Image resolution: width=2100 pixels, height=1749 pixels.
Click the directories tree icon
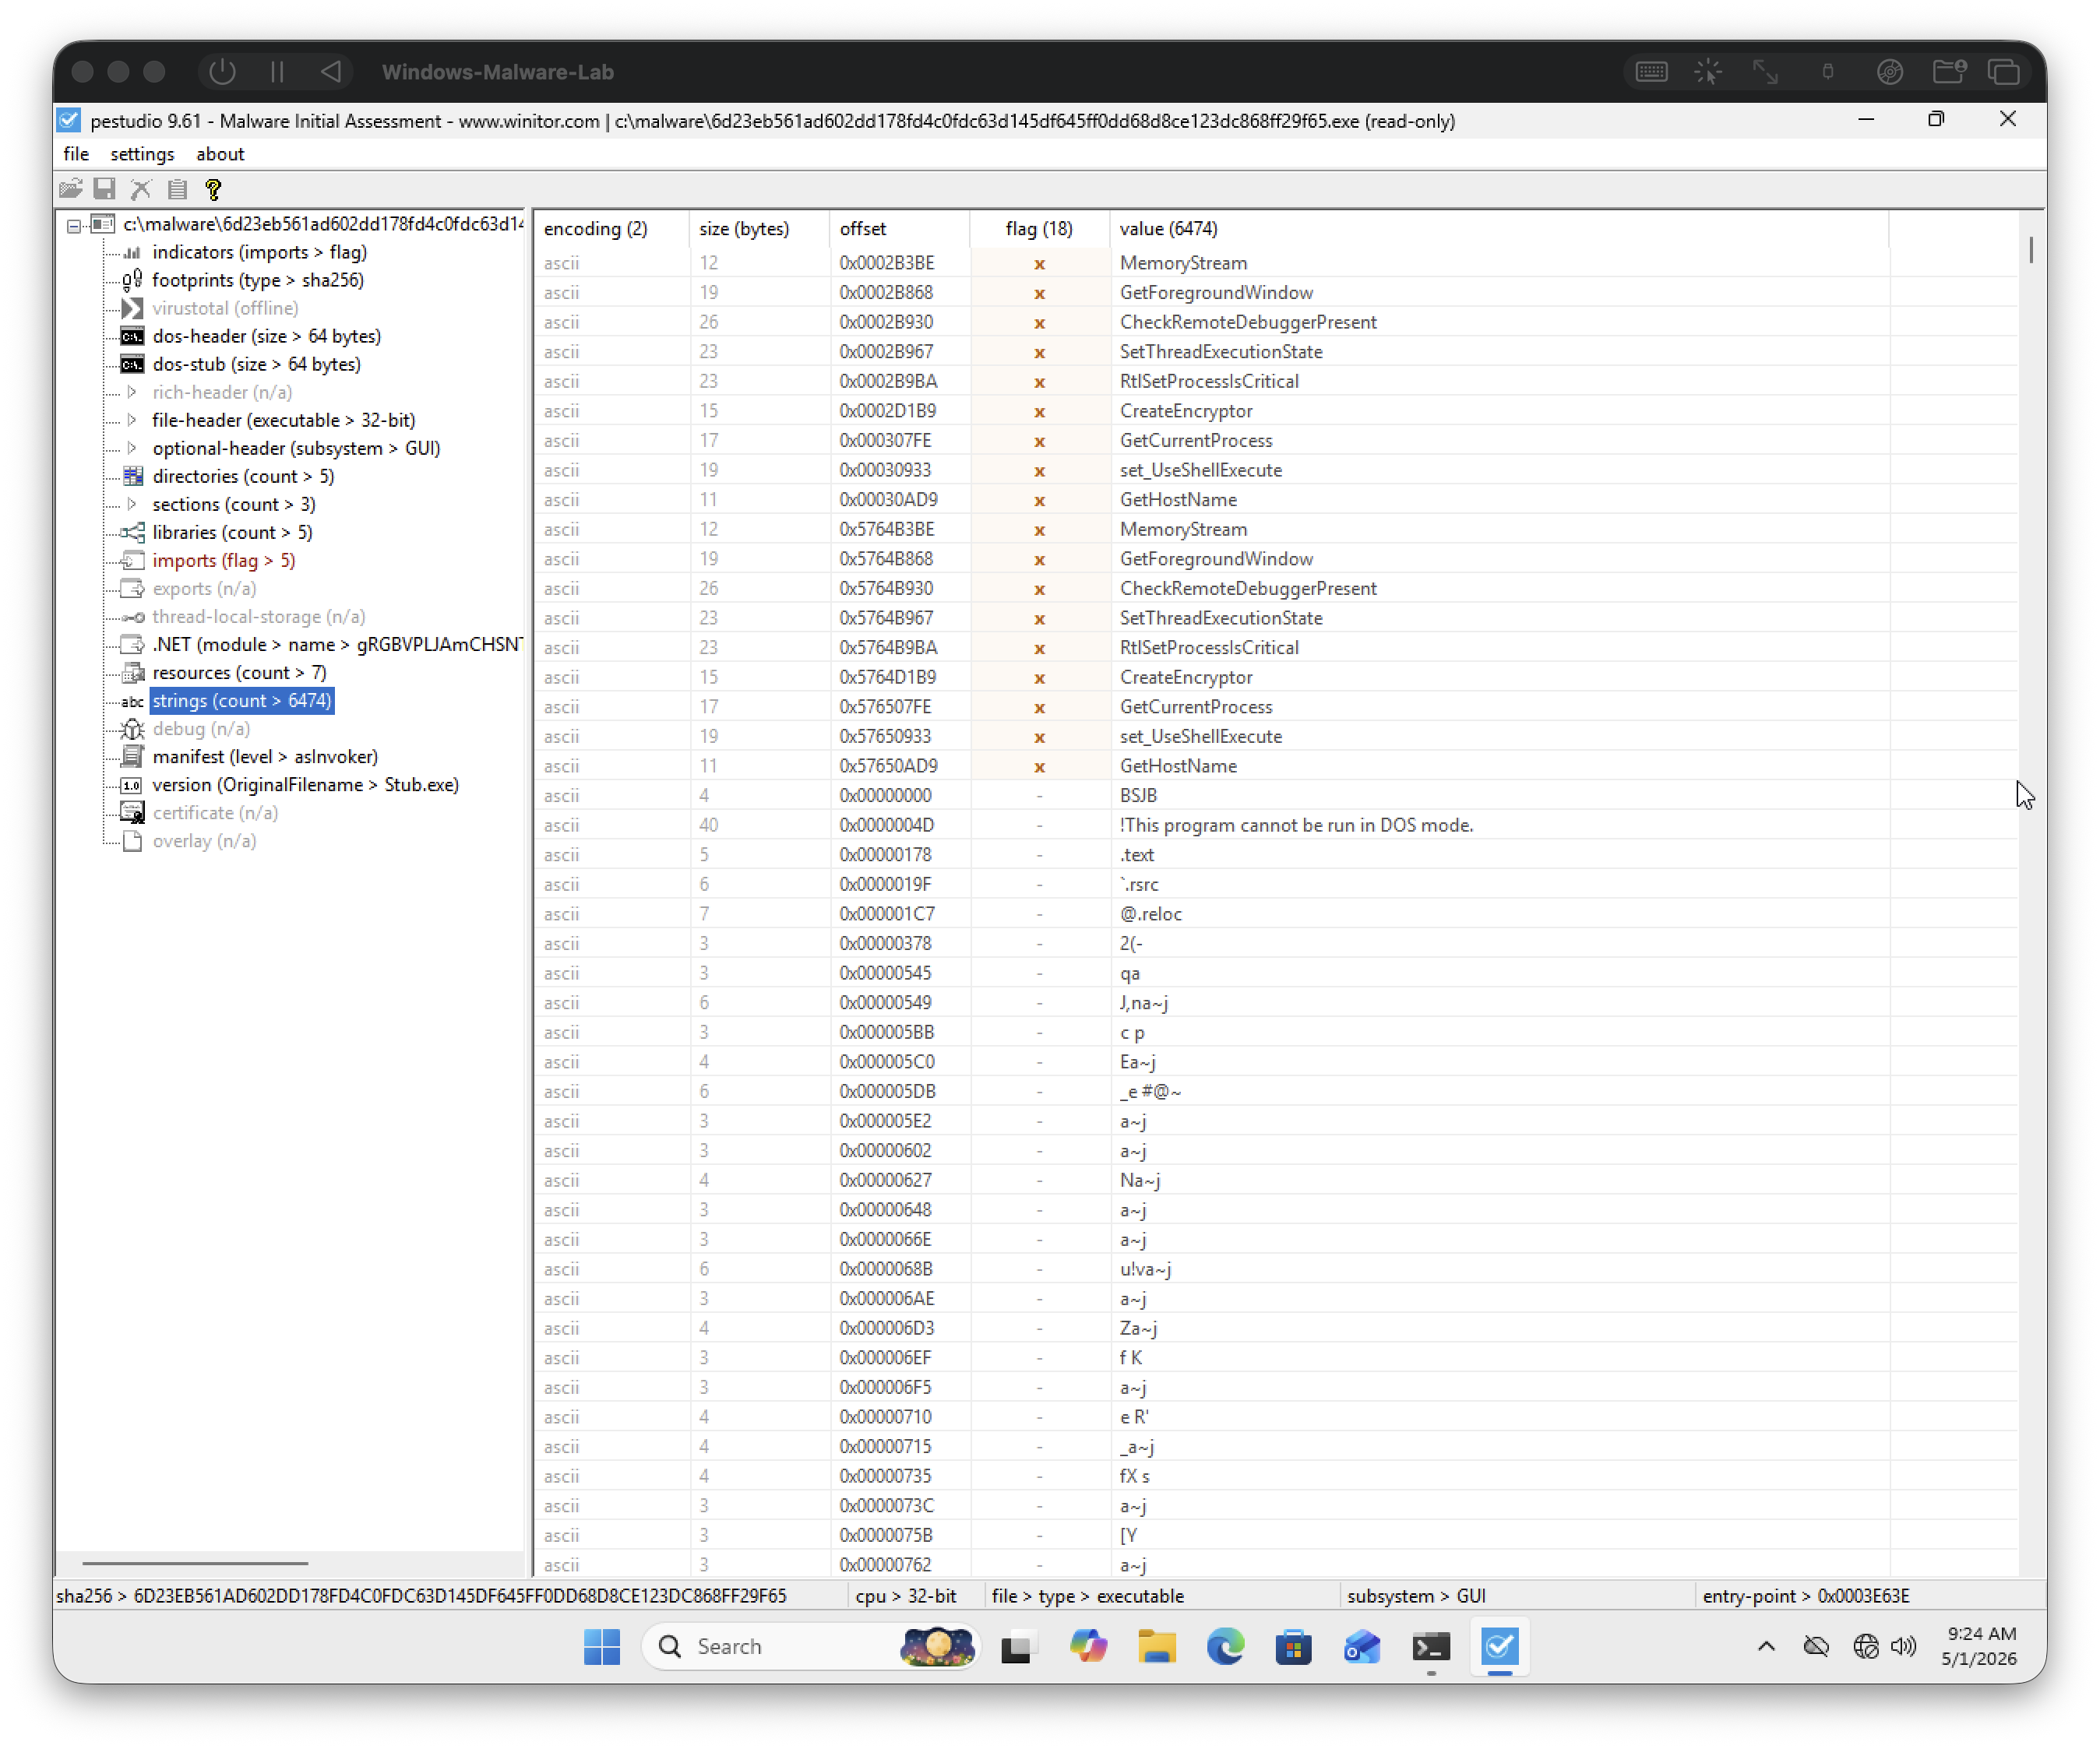click(132, 476)
